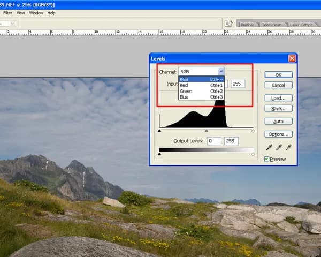Select the black point eyedropper
The image size is (321, 257).
[270, 147]
